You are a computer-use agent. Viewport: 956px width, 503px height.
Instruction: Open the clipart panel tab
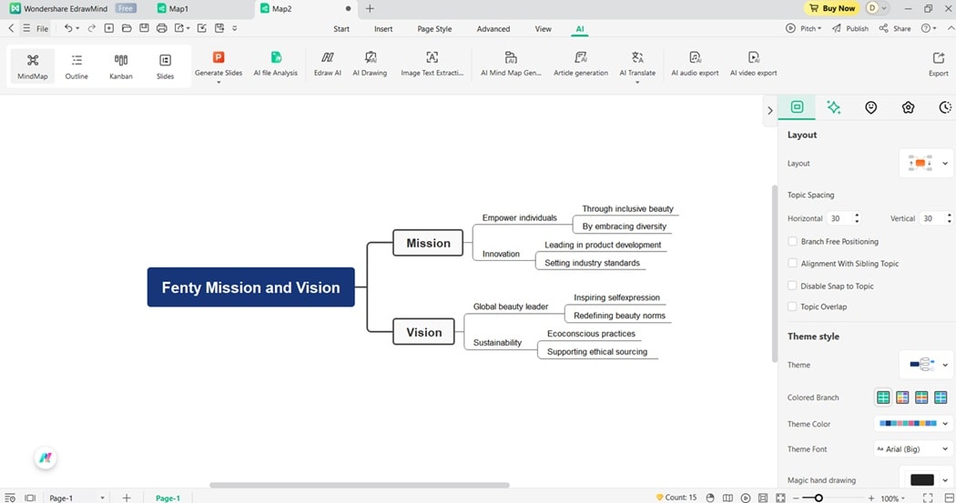[x=908, y=107]
